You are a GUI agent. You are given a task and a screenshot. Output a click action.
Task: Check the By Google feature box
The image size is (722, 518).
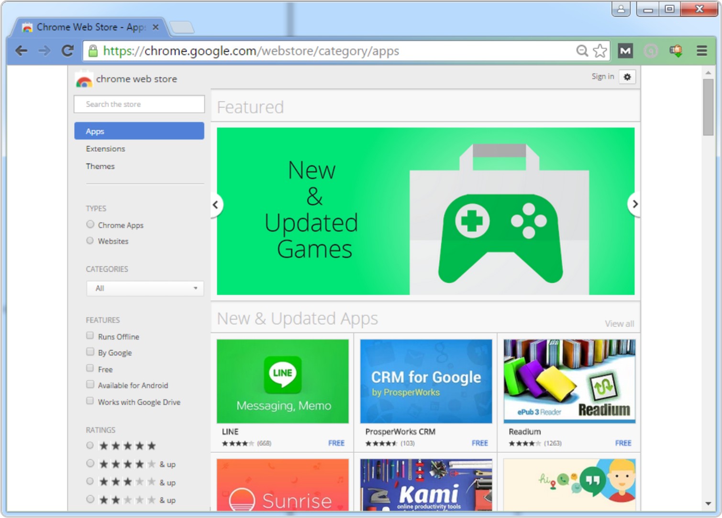90,352
